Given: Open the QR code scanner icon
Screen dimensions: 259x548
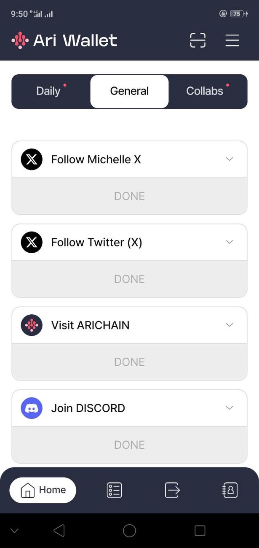Looking at the screenshot, I should [x=197, y=40].
